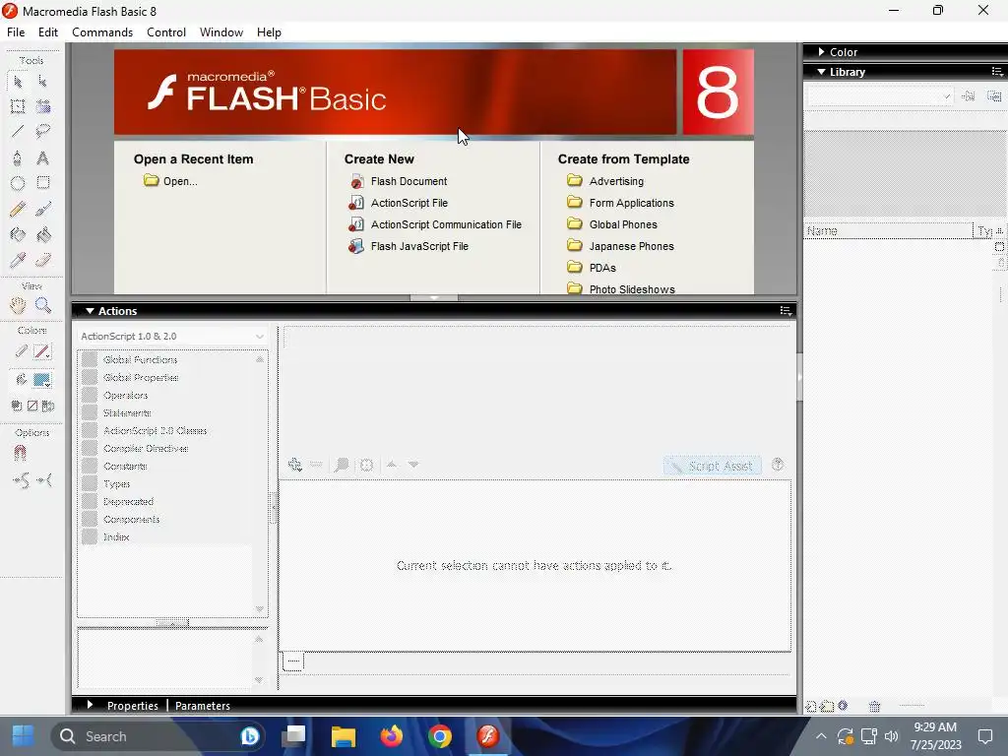Select the Pencil tool
Viewport: 1008px width, 756px height.
(18, 209)
